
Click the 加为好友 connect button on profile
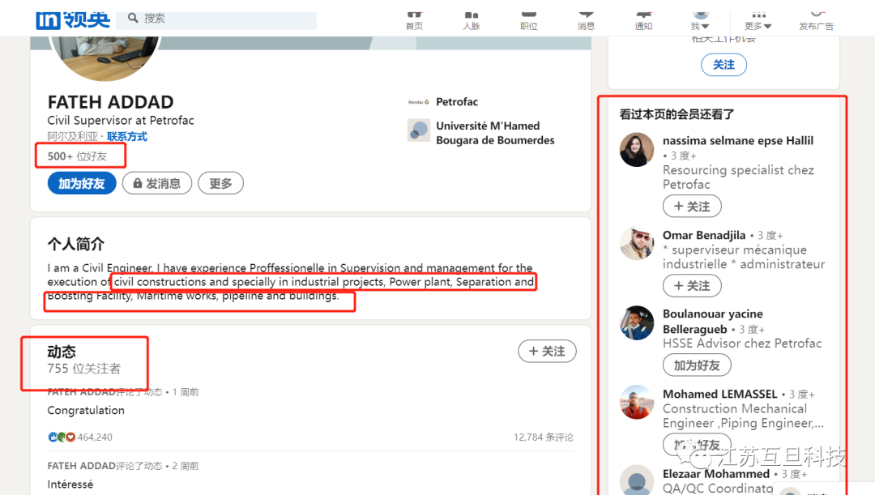tap(81, 184)
